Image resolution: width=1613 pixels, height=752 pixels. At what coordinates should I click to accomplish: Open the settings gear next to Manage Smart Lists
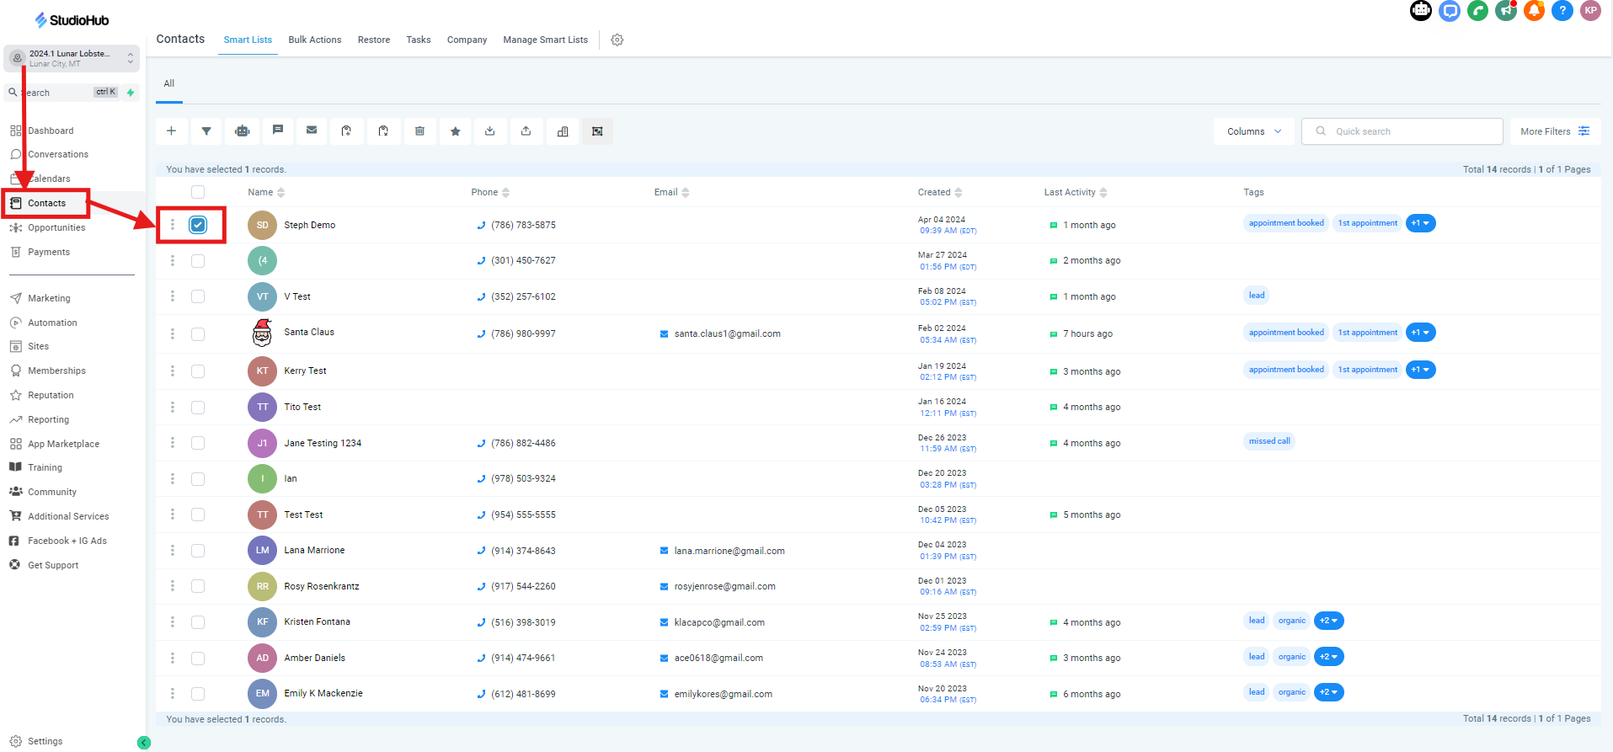(x=617, y=40)
